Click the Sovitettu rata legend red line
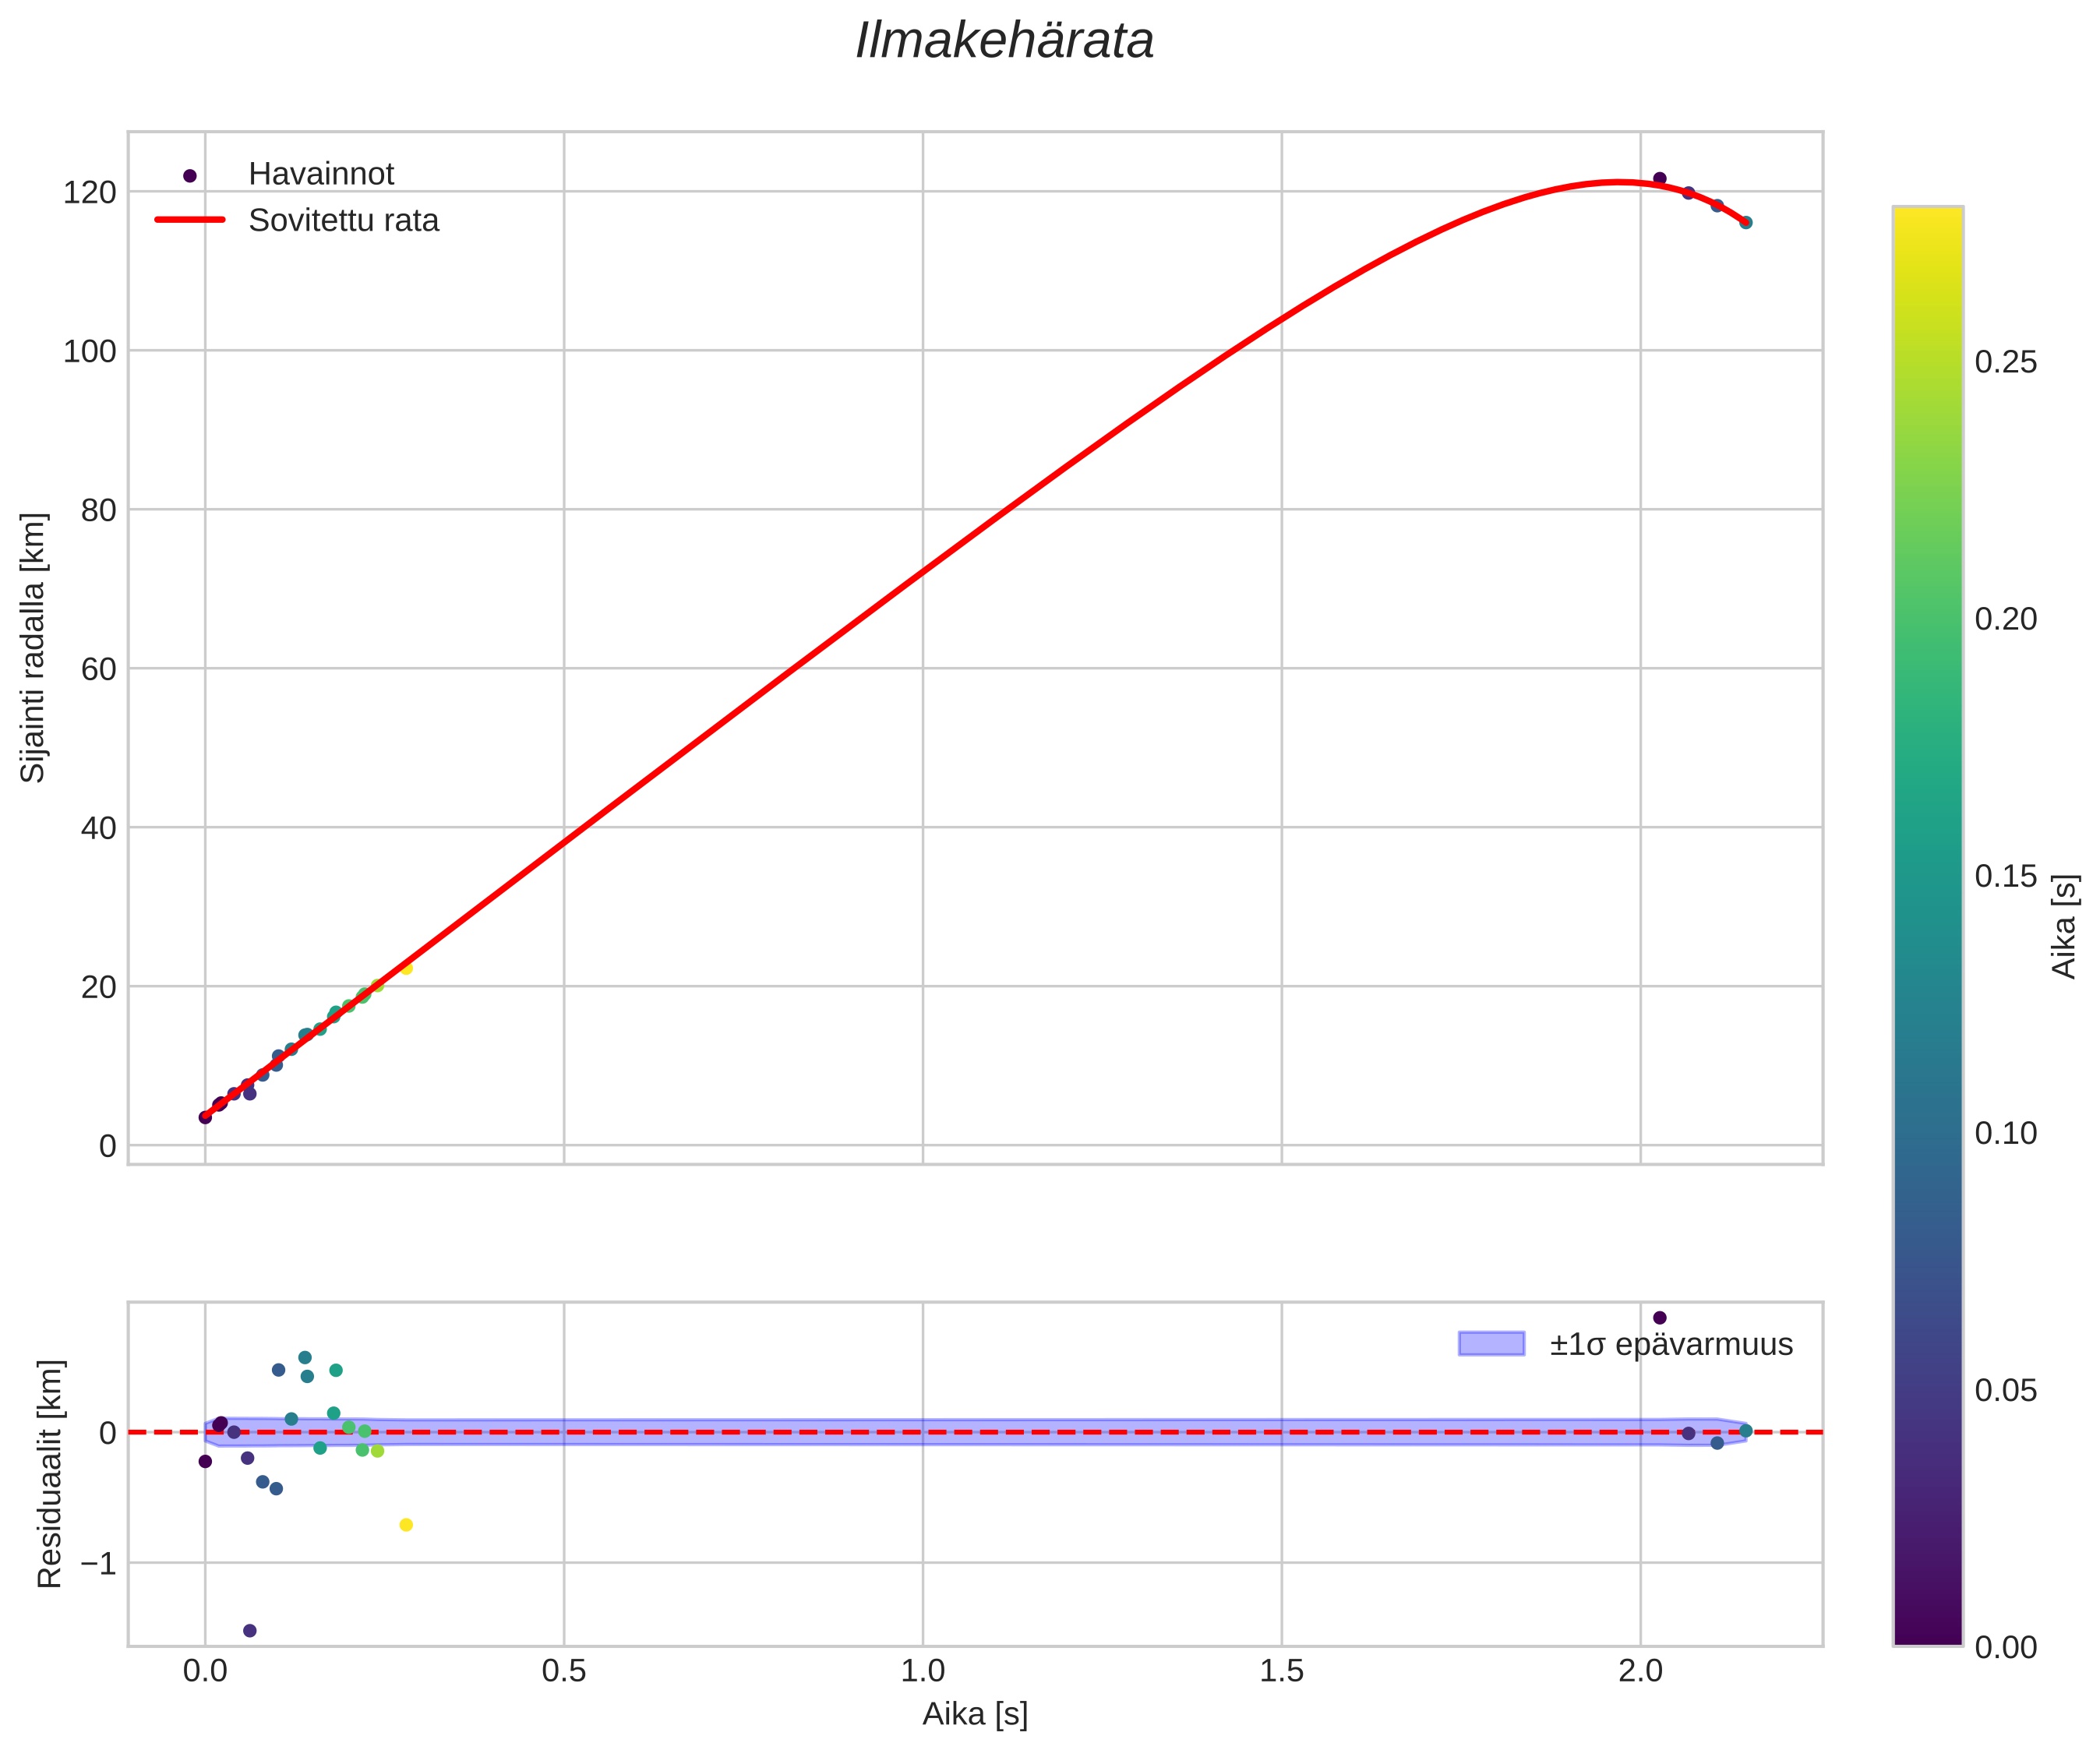2100x1750 pixels. coord(190,220)
